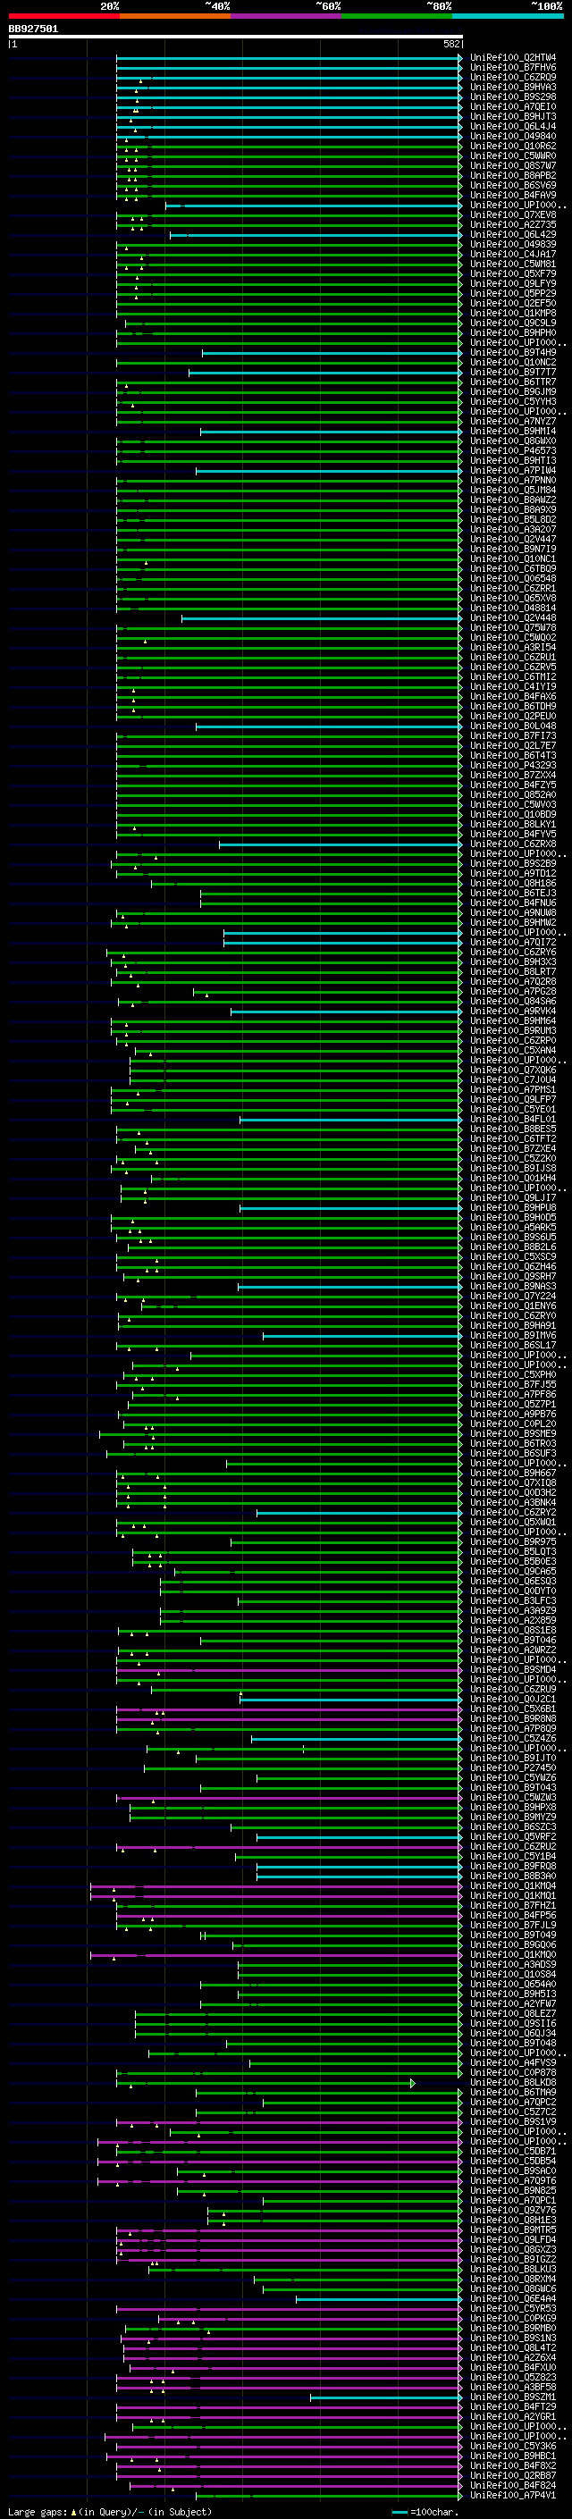Select the UniRef100_Q7XEV8 label
Viewport: 572px width, 2519px height.
pyautogui.click(x=513, y=215)
